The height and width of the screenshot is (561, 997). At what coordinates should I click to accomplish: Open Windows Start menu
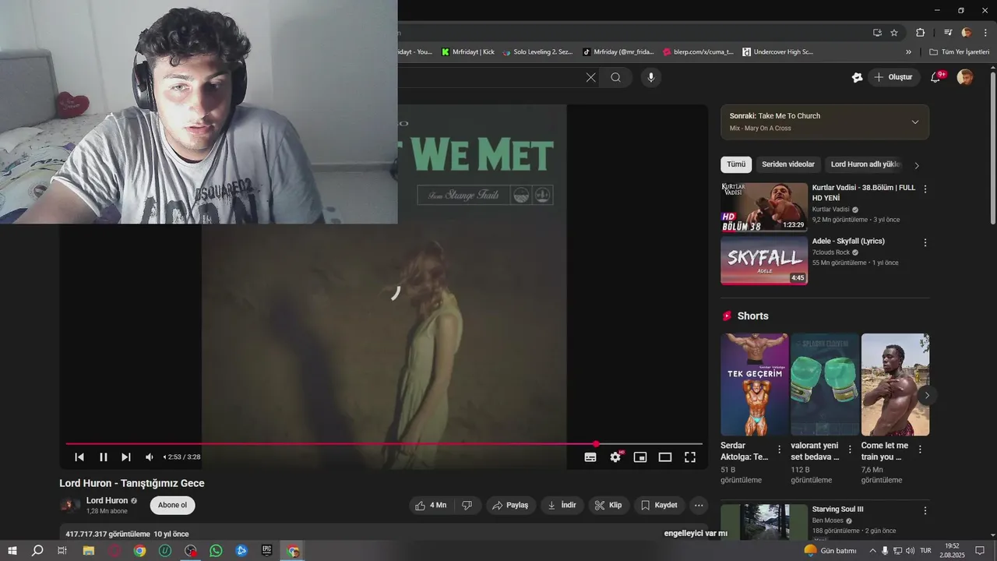(x=12, y=551)
